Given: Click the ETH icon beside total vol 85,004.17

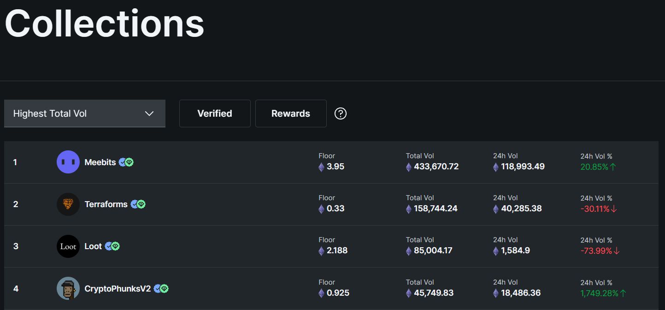Looking at the screenshot, I should 409,251.
